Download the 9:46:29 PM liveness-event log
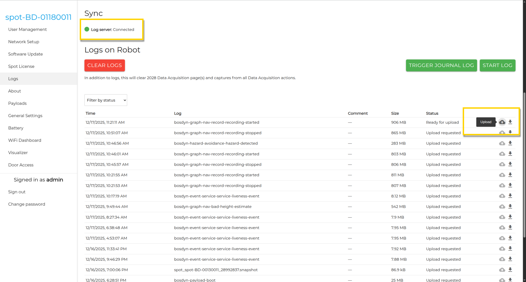 (x=510, y=259)
